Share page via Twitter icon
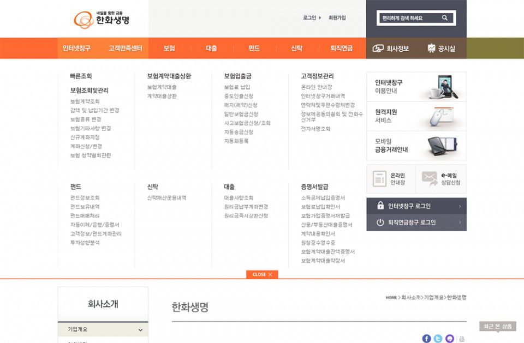The image size is (524, 343). [438, 339]
